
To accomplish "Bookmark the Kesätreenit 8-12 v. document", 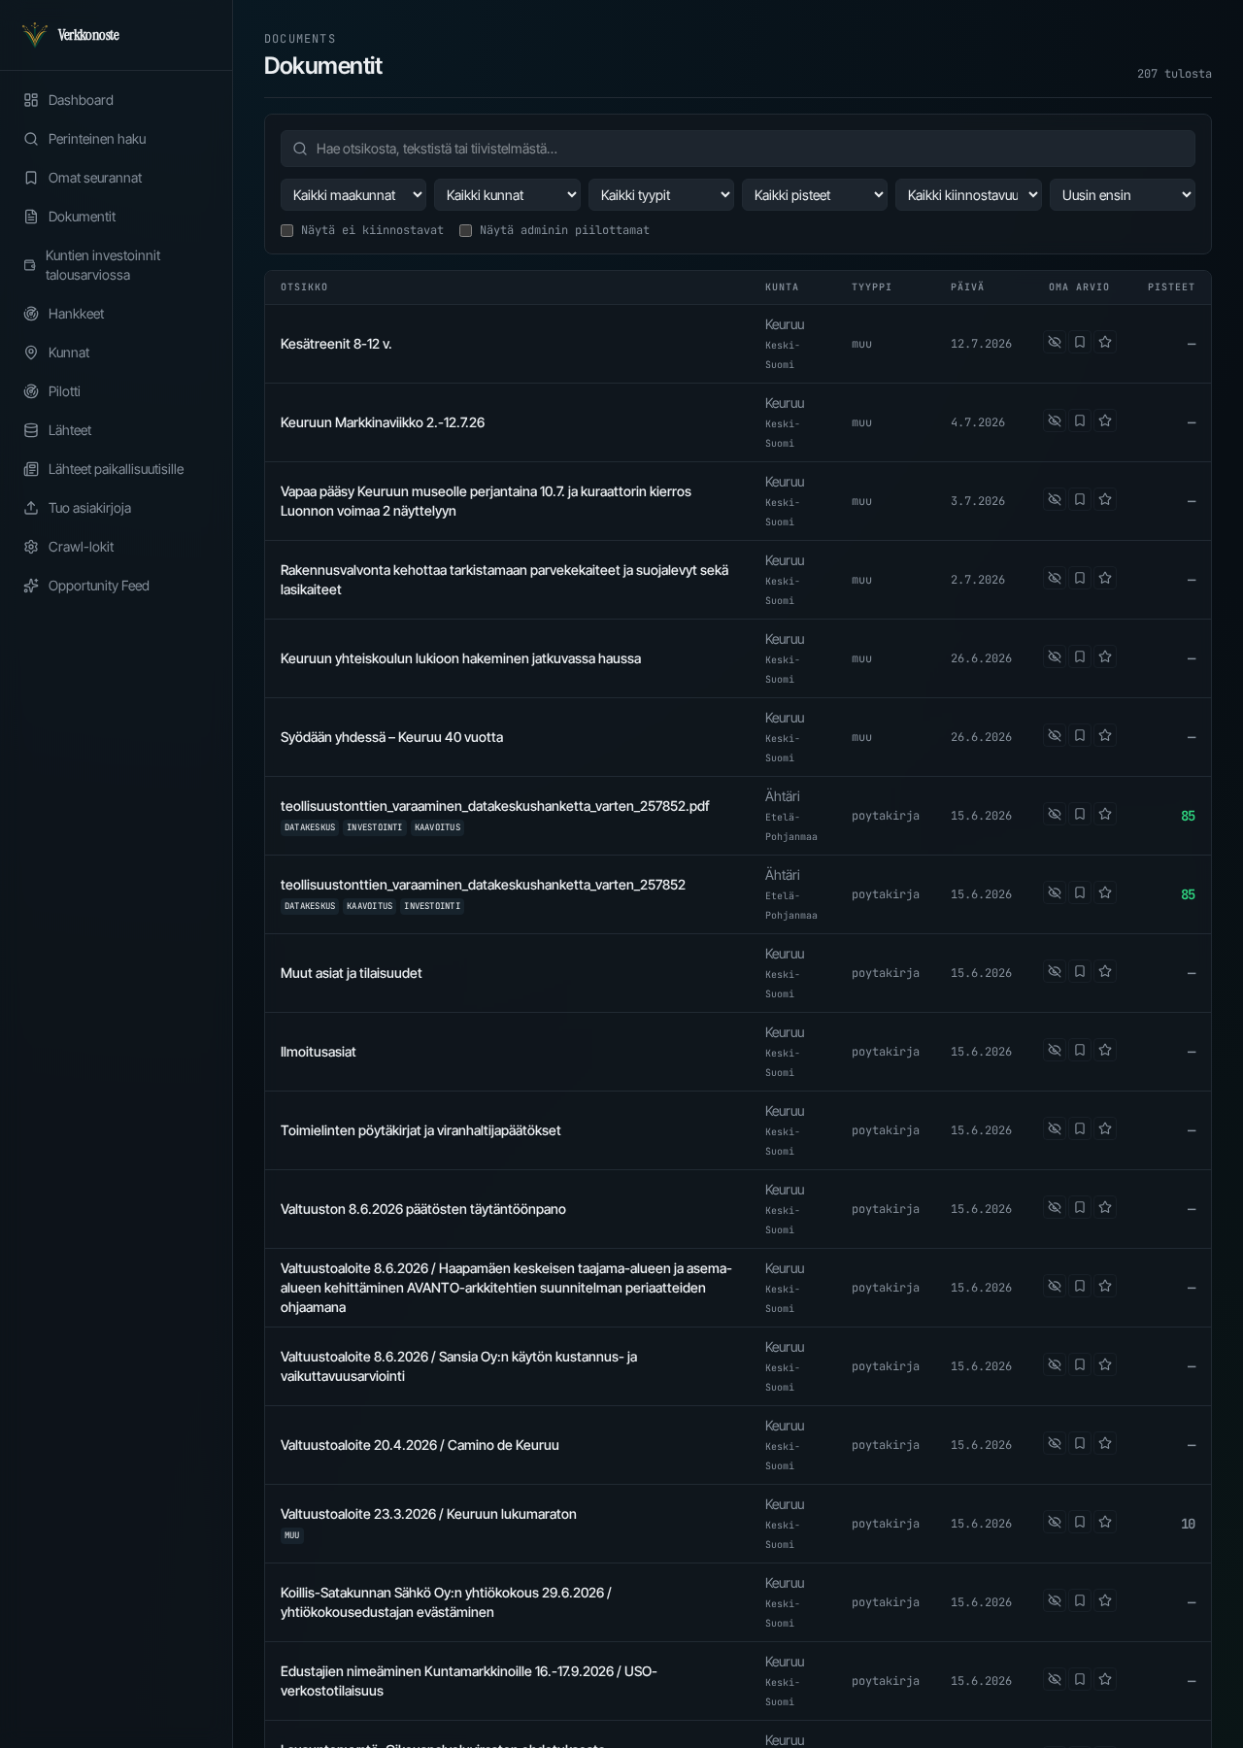I will (x=1080, y=342).
